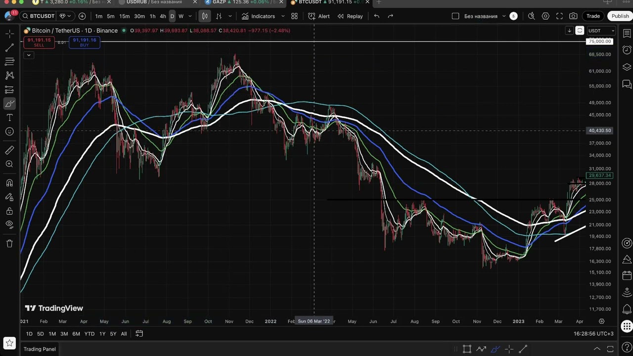This screenshot has height=356, width=633.
Task: Open the Alerts clock icon in right sidebar
Action: click(x=627, y=50)
